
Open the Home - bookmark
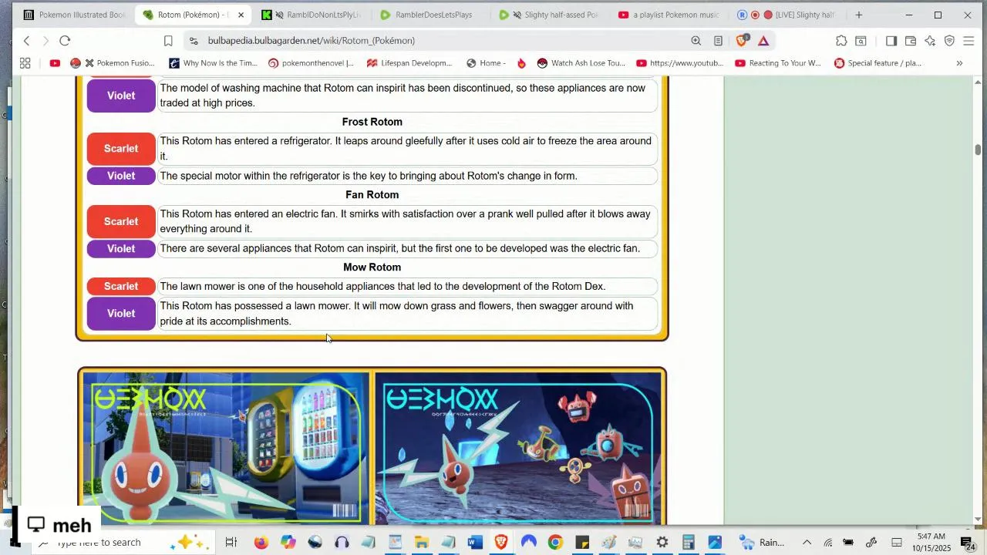[486, 63]
